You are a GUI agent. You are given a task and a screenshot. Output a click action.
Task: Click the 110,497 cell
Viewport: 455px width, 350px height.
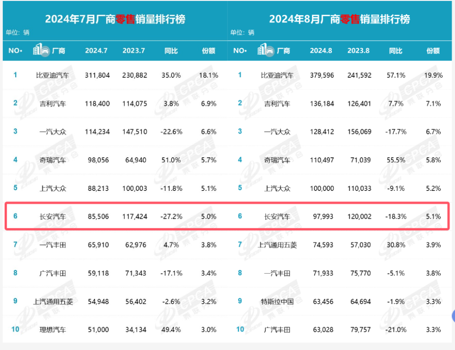(322, 160)
